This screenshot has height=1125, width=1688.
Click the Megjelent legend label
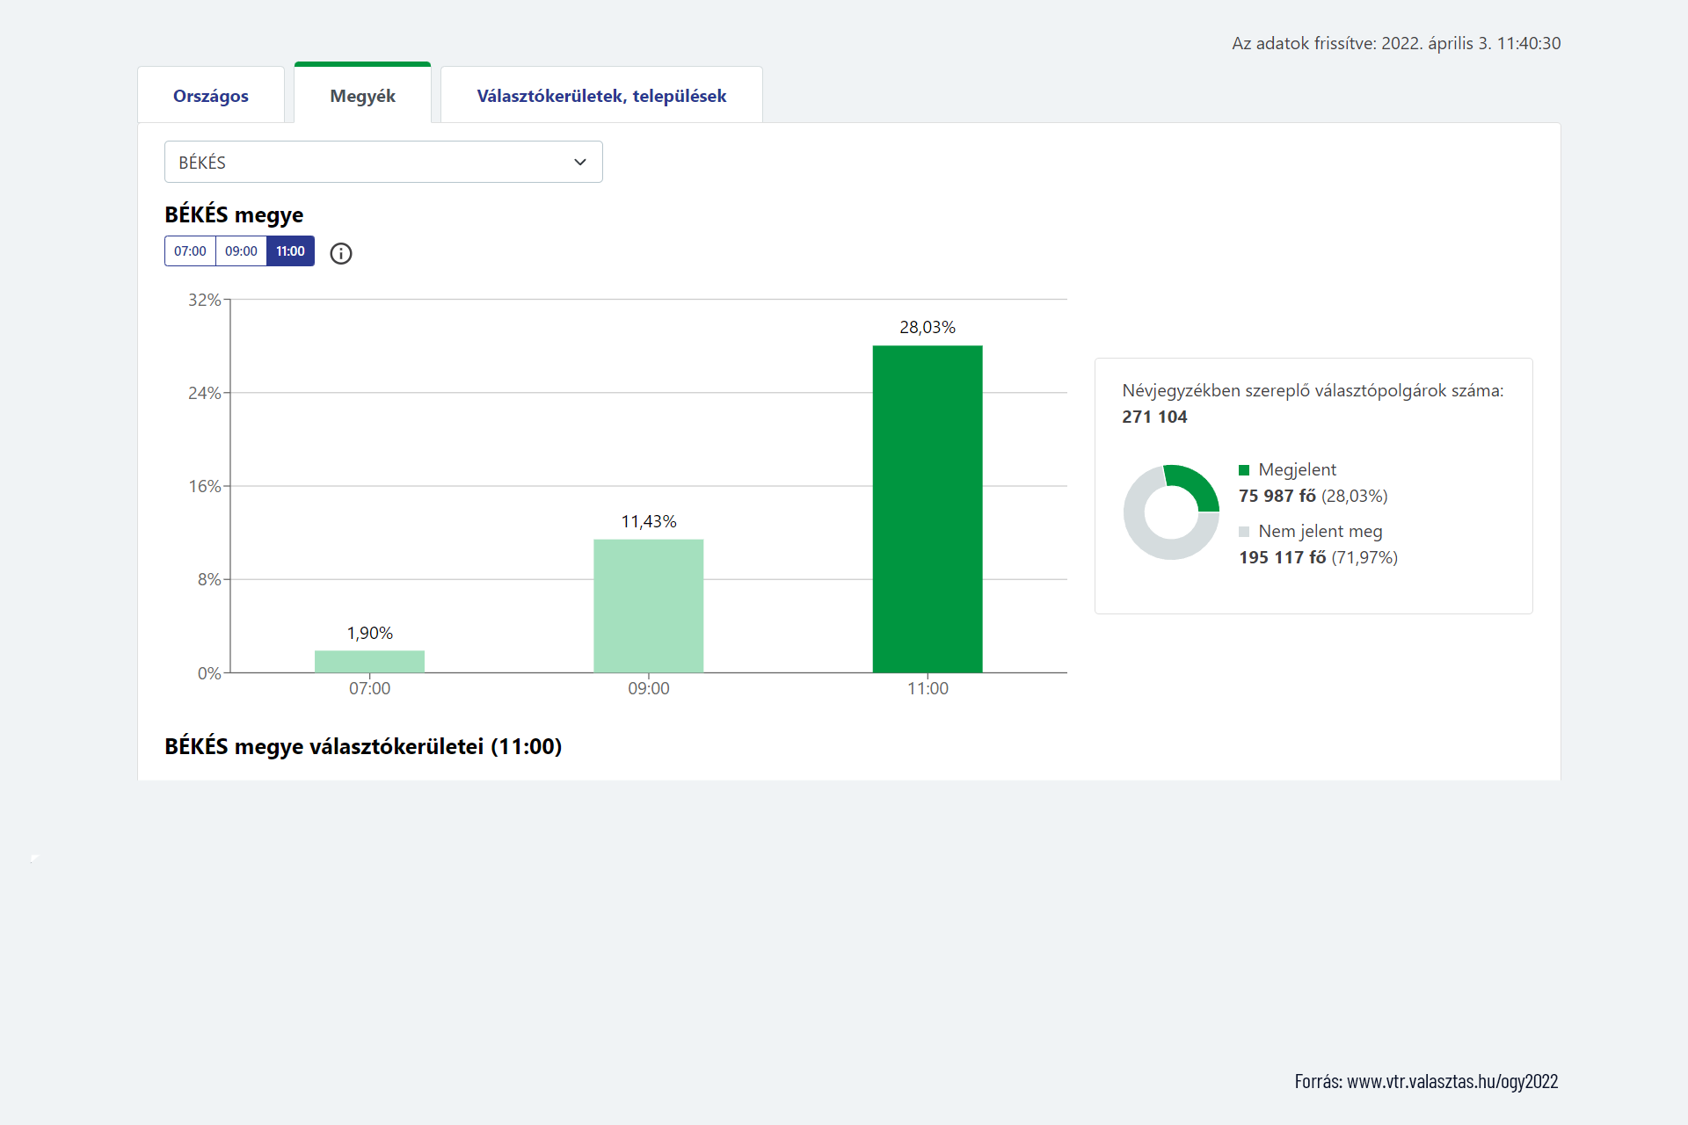(1297, 470)
